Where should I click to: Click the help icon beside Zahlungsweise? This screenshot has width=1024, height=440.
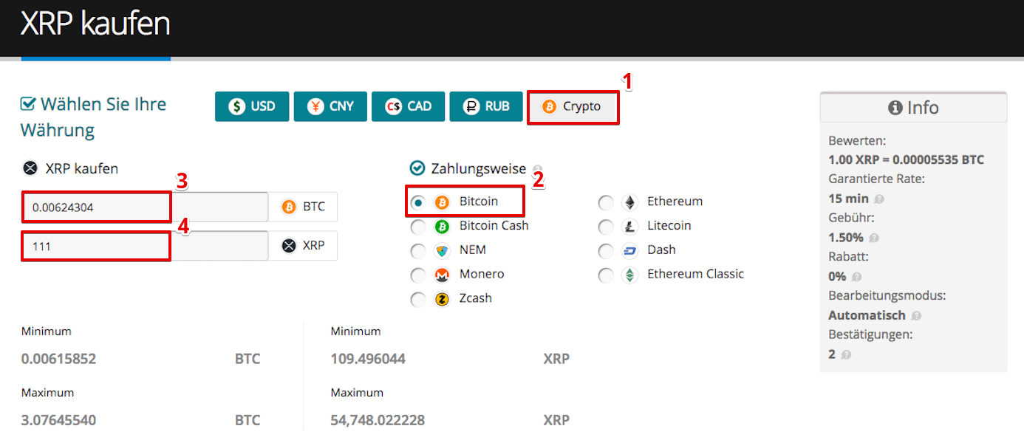click(537, 168)
